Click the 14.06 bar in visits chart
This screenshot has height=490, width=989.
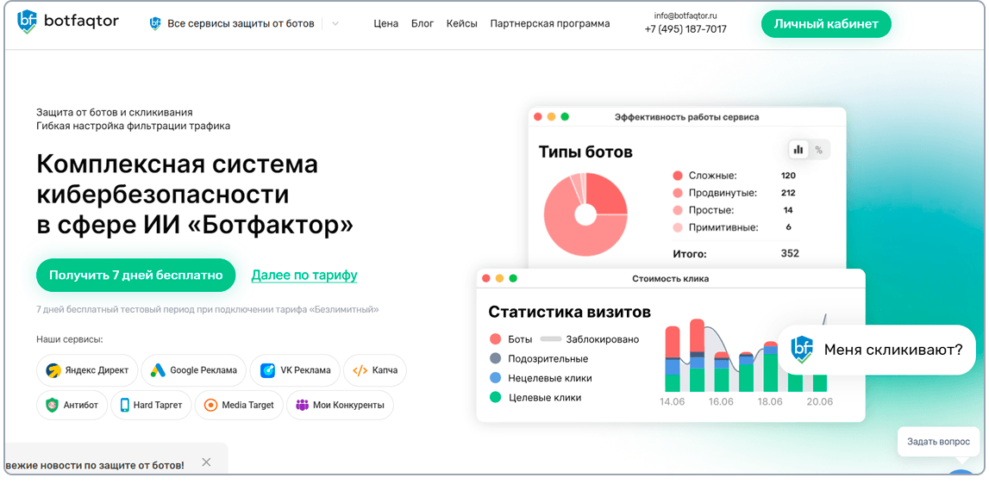pos(673,359)
